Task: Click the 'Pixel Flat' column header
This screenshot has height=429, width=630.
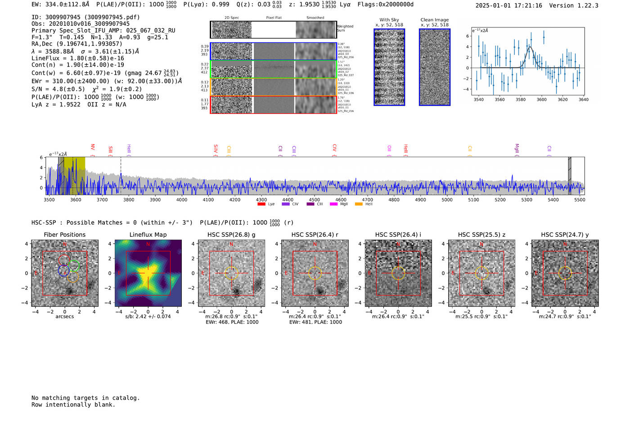Action: coord(274,18)
